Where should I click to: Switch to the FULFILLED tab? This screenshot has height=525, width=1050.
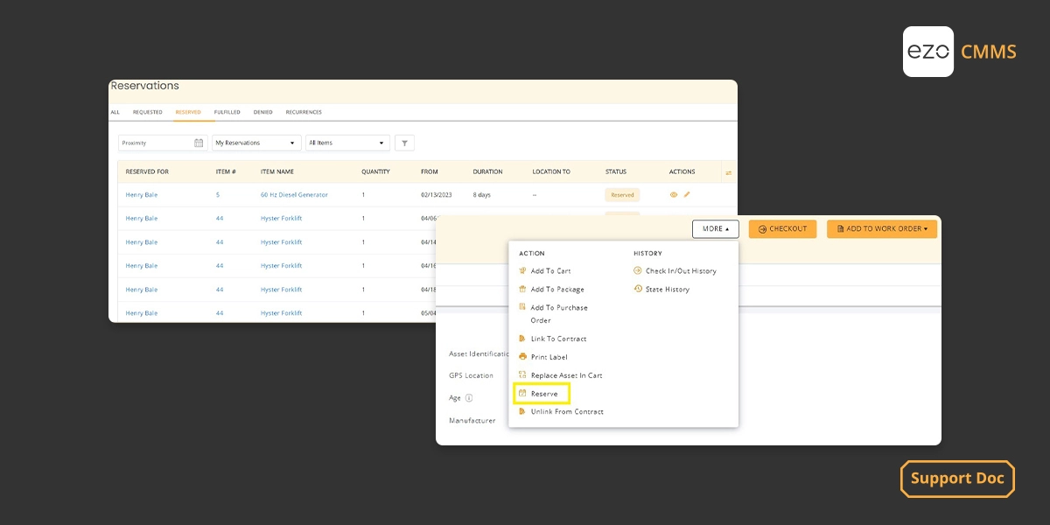click(x=227, y=112)
